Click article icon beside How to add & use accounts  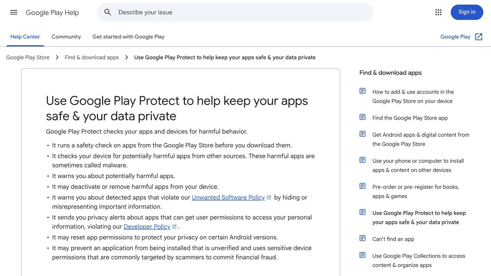point(362,91)
